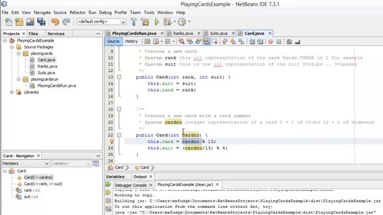The image size is (383, 215).
Task: Click the Card constructor breadcrumb
Action: 144,167
